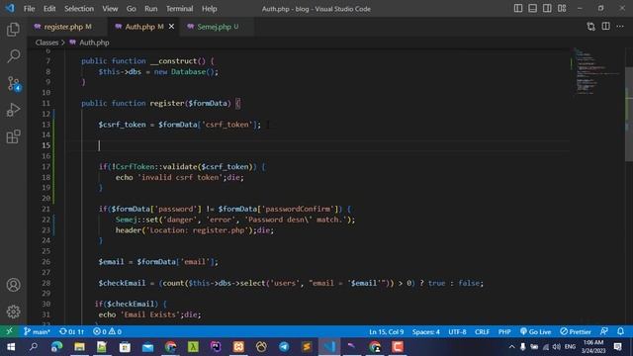
Task: Open Run and Debug view
Action: point(13,110)
